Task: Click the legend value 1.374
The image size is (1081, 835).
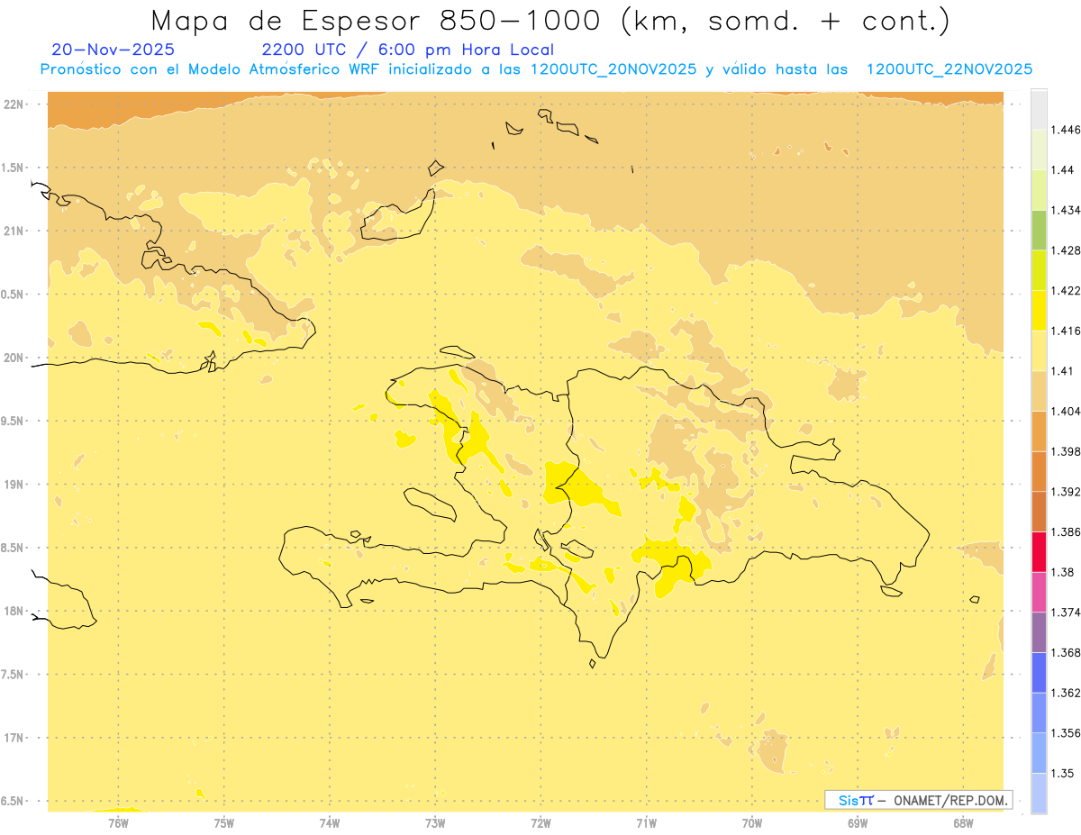Action: [x=1066, y=613]
